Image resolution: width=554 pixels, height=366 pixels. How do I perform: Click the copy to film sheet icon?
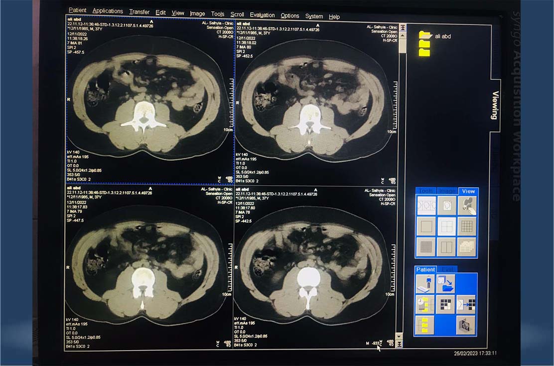[466, 304]
